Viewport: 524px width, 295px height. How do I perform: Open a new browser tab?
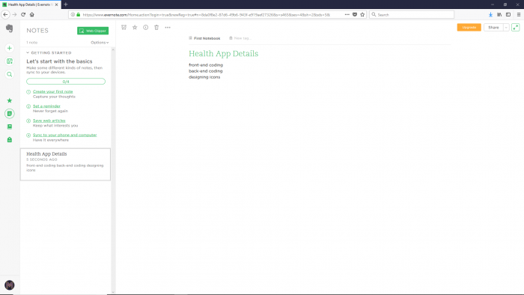tap(66, 4)
